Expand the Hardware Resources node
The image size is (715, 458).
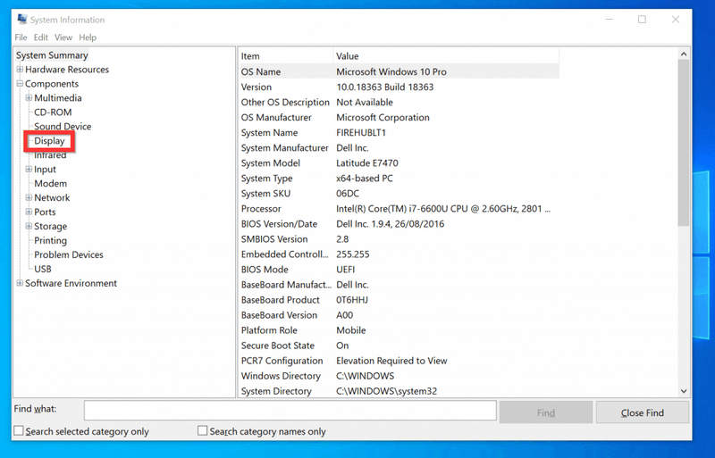20,70
